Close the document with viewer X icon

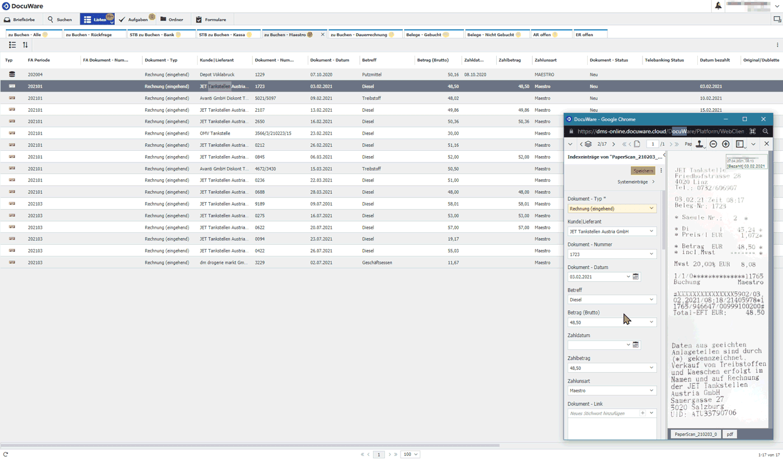(767, 144)
